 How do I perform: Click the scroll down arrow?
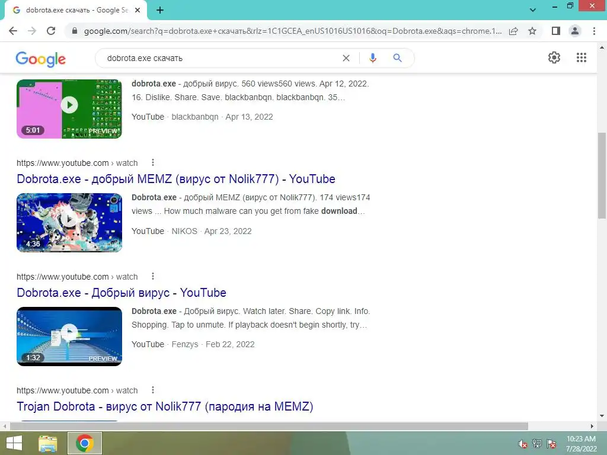click(602, 416)
